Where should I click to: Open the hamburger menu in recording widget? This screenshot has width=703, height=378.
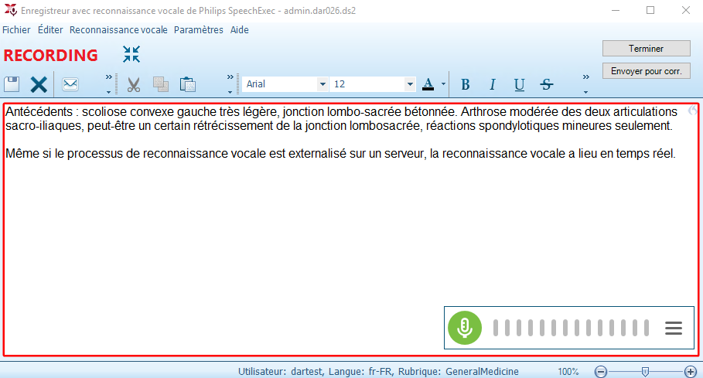pos(674,328)
